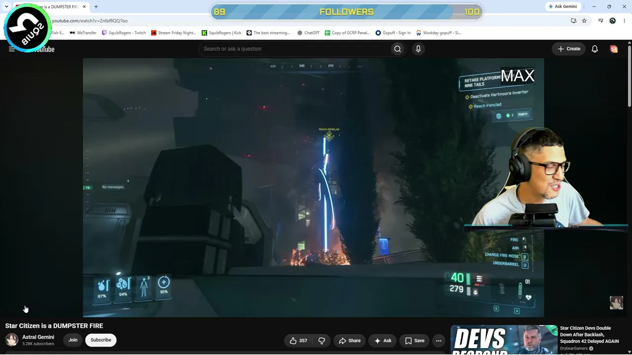Screen dimensions: 632x355
Task: Click the install app icon in address bar
Action: coord(573,21)
